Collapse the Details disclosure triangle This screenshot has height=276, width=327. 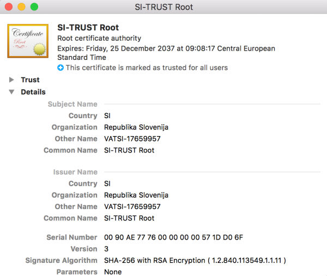point(11,92)
